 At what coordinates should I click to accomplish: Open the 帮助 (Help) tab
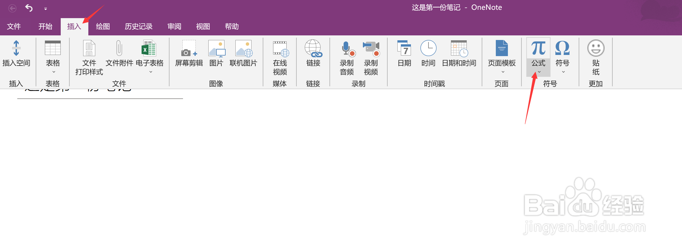[232, 26]
